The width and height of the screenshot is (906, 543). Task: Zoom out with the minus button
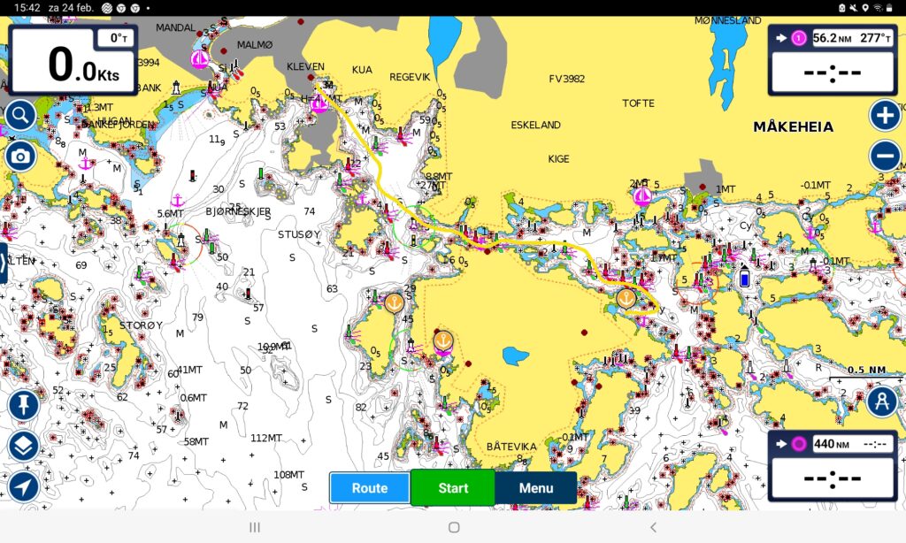[x=885, y=157]
